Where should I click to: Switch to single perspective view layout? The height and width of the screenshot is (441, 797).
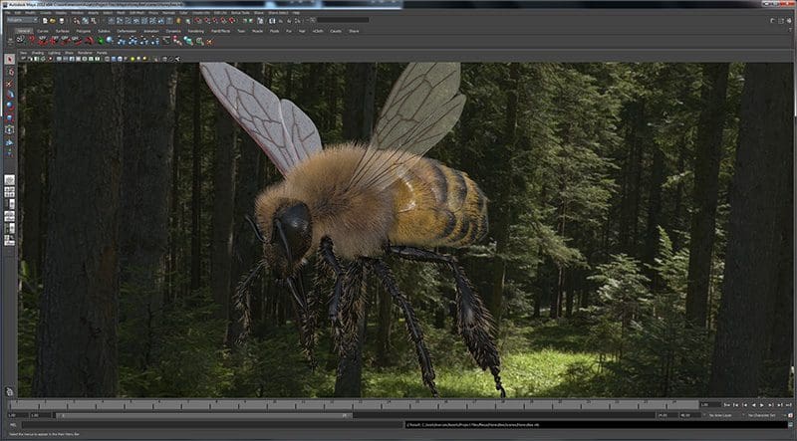(10, 180)
